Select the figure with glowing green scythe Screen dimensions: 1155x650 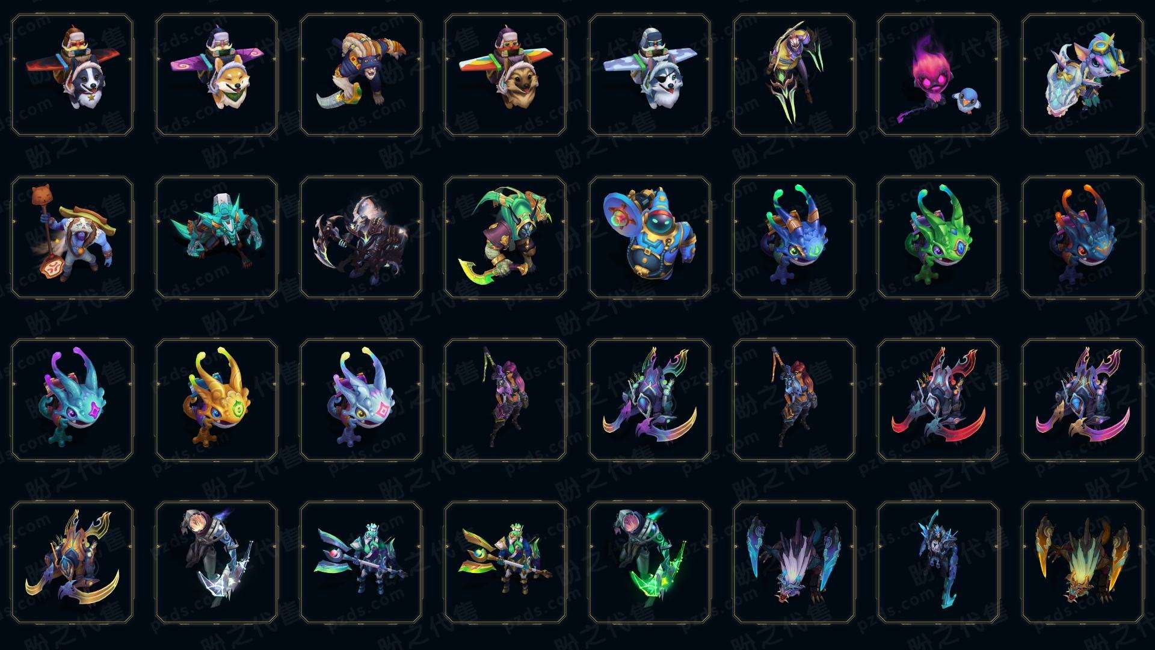[x=650, y=562]
